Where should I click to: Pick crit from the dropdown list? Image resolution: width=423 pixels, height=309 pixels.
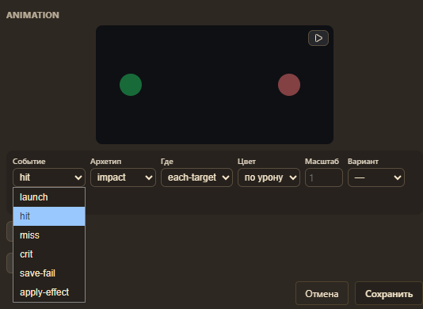[x=49, y=254]
